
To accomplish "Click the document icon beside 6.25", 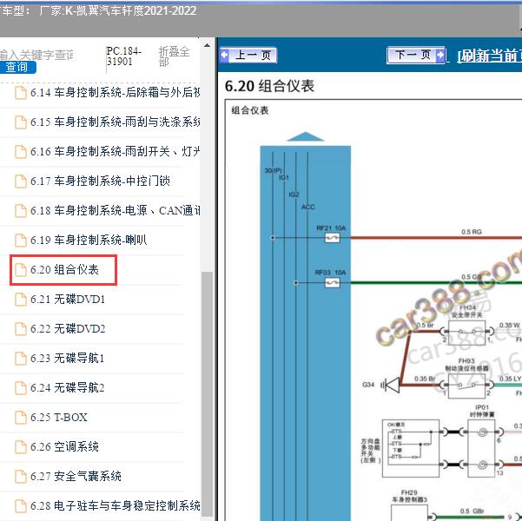I will tap(21, 418).
